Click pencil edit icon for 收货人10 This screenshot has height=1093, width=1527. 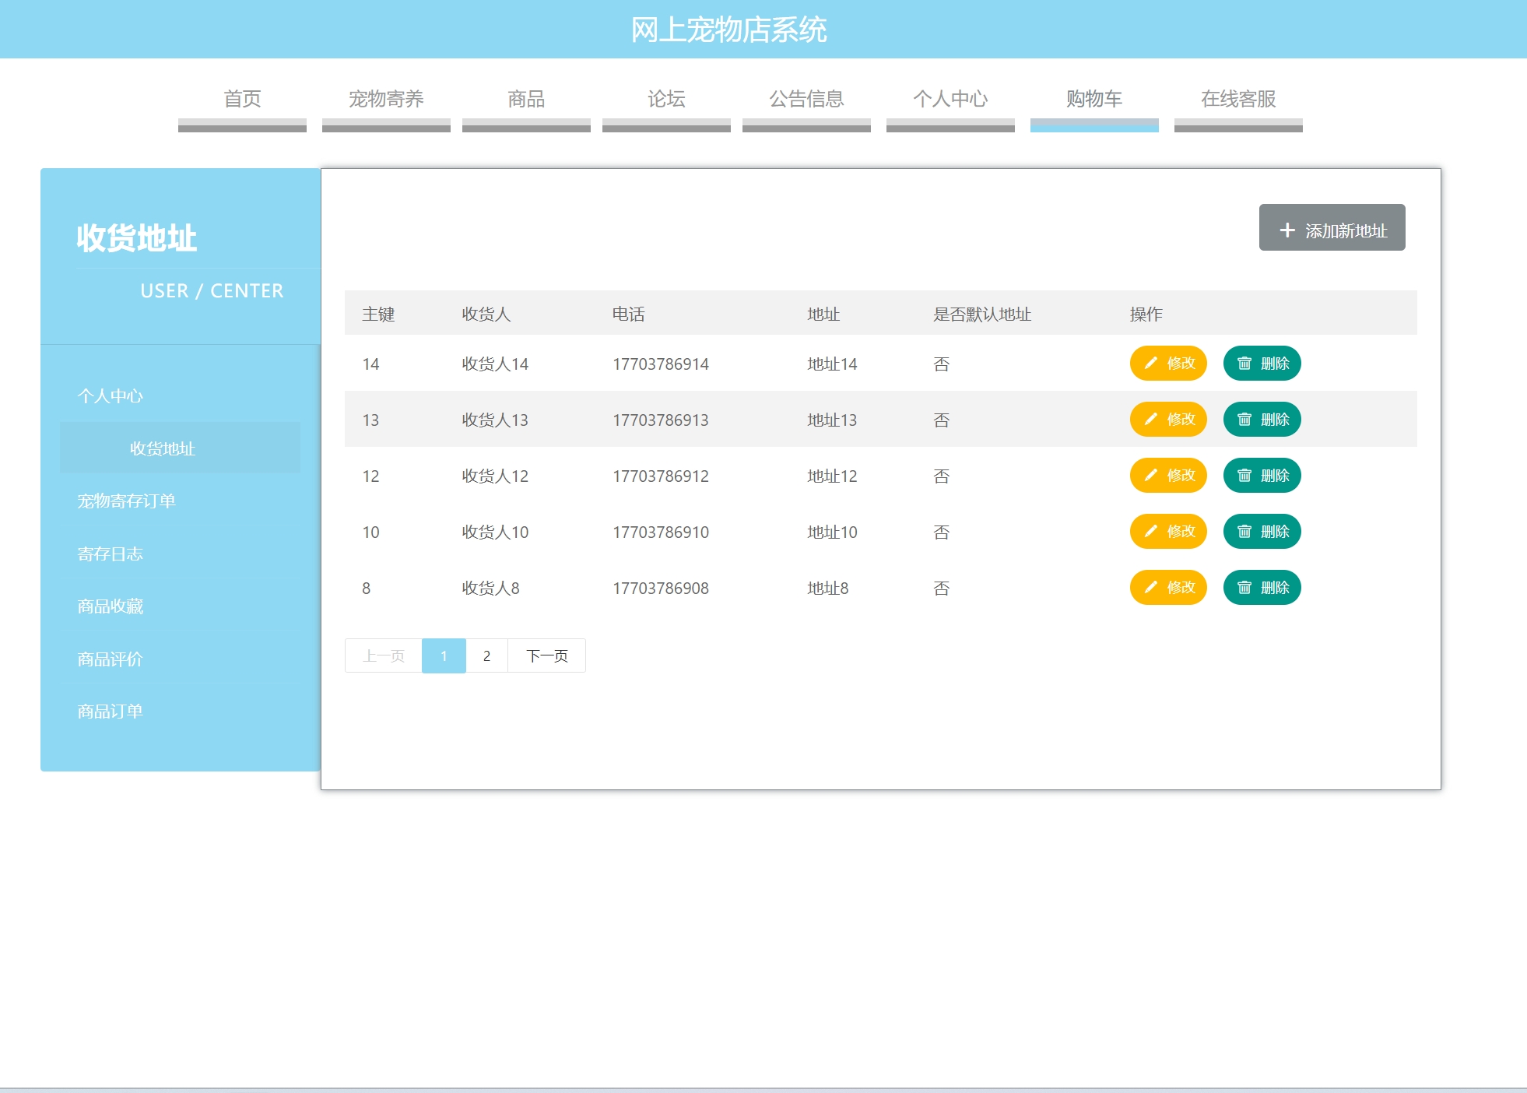(x=1151, y=532)
